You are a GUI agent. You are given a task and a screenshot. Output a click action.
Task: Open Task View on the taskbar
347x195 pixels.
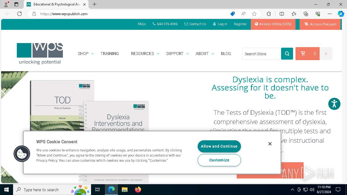pyautogui.click(x=98, y=190)
